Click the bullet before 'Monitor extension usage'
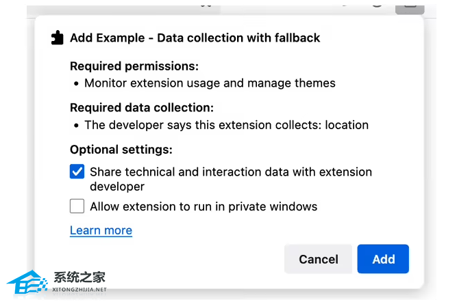 (75, 84)
